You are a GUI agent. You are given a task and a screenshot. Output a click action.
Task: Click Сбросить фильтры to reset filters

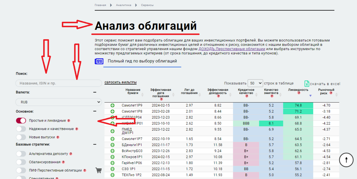[120, 82]
